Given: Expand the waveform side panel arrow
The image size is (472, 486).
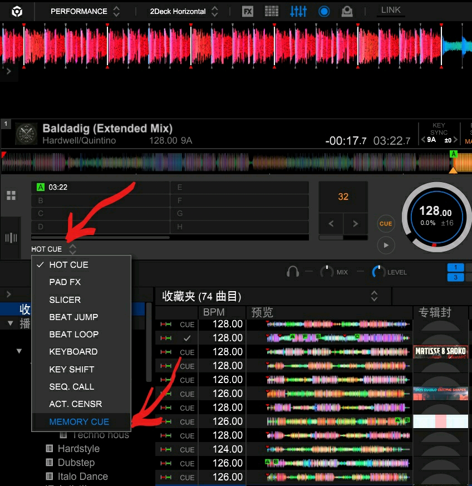Looking at the screenshot, I should (x=9, y=71).
